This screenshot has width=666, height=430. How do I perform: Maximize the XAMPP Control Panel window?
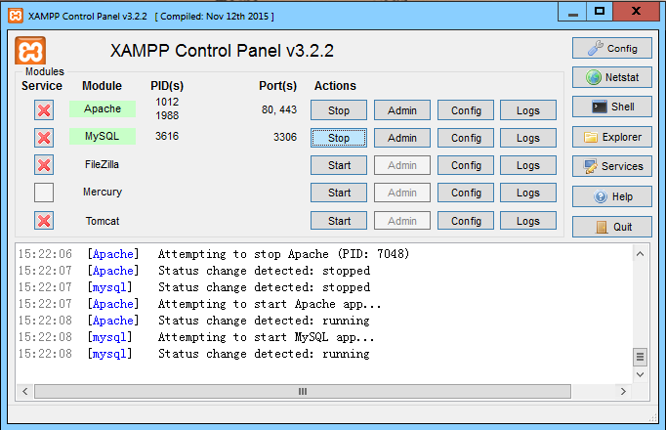coord(600,12)
